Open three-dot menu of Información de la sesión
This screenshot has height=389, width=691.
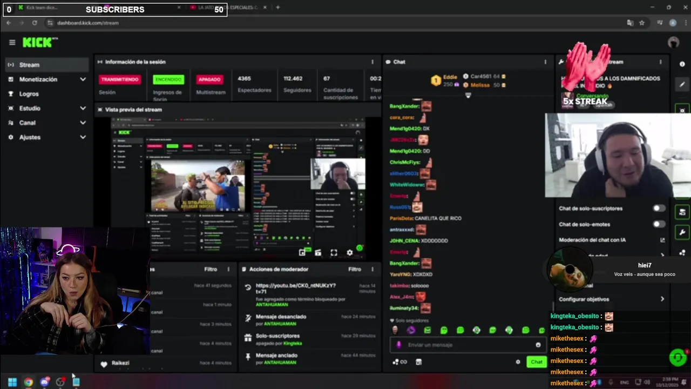click(372, 62)
